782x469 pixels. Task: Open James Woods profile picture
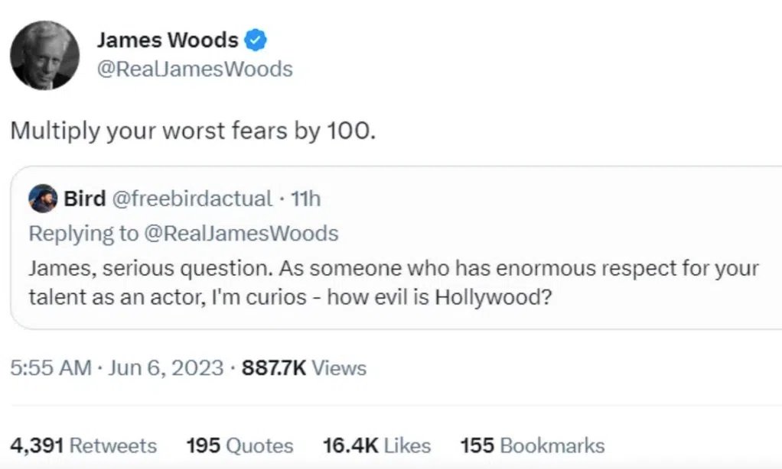[x=45, y=55]
